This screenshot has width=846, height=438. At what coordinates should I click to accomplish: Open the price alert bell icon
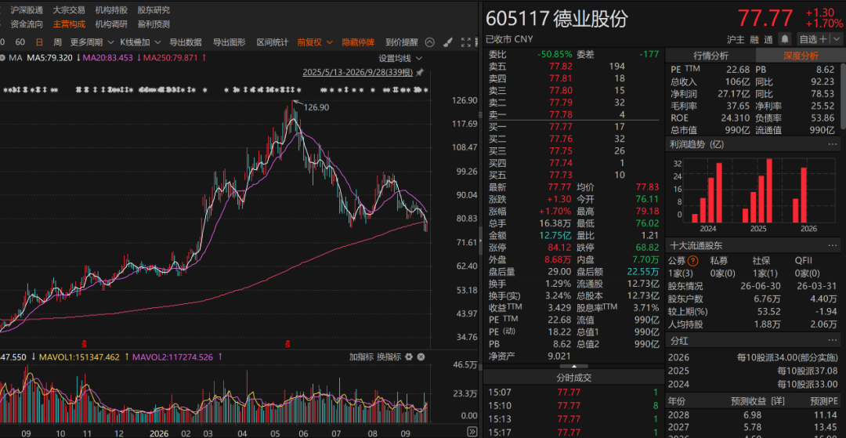[785, 39]
